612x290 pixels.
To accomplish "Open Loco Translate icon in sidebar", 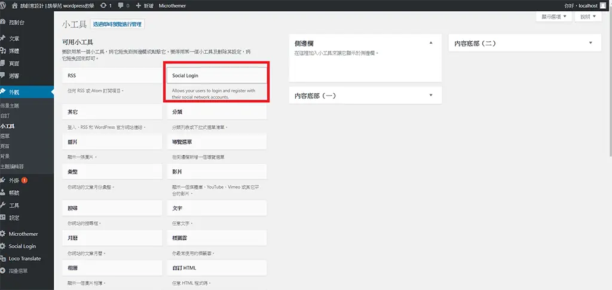I will pyautogui.click(x=3, y=258).
